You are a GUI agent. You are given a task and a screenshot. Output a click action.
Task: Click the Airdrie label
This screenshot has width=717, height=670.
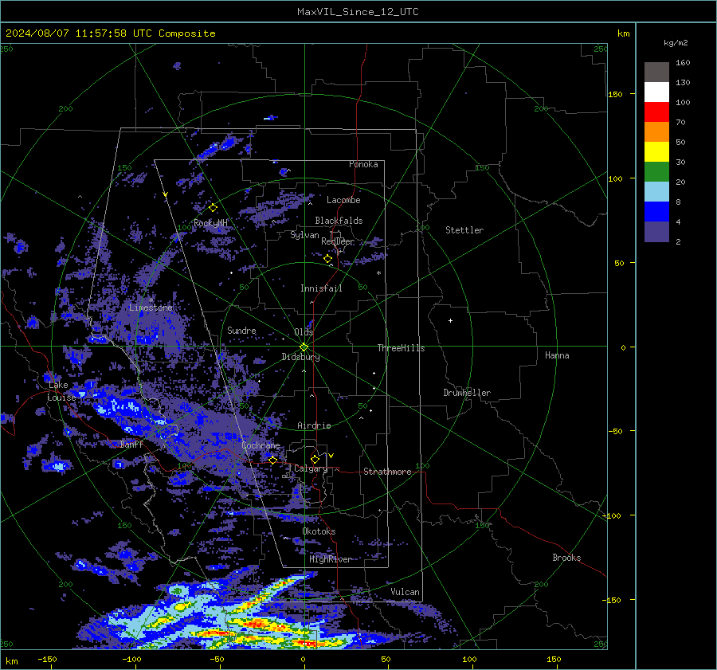point(314,425)
